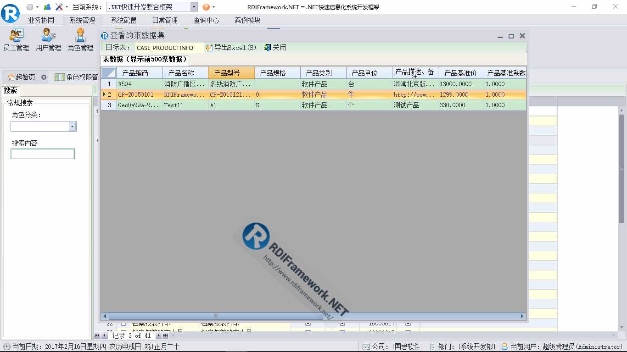Screen dimensions: 627x352
Task: Select the 测试产品 description cell
Action: tap(415, 105)
